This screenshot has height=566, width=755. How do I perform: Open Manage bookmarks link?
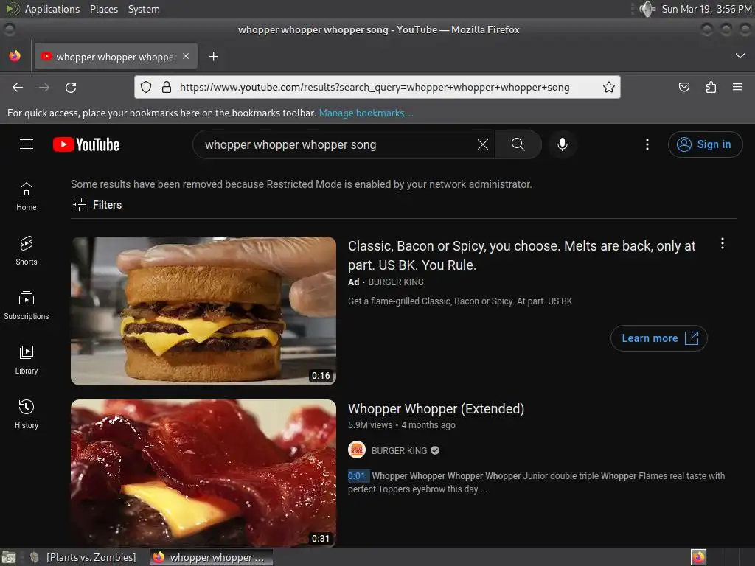(x=366, y=113)
